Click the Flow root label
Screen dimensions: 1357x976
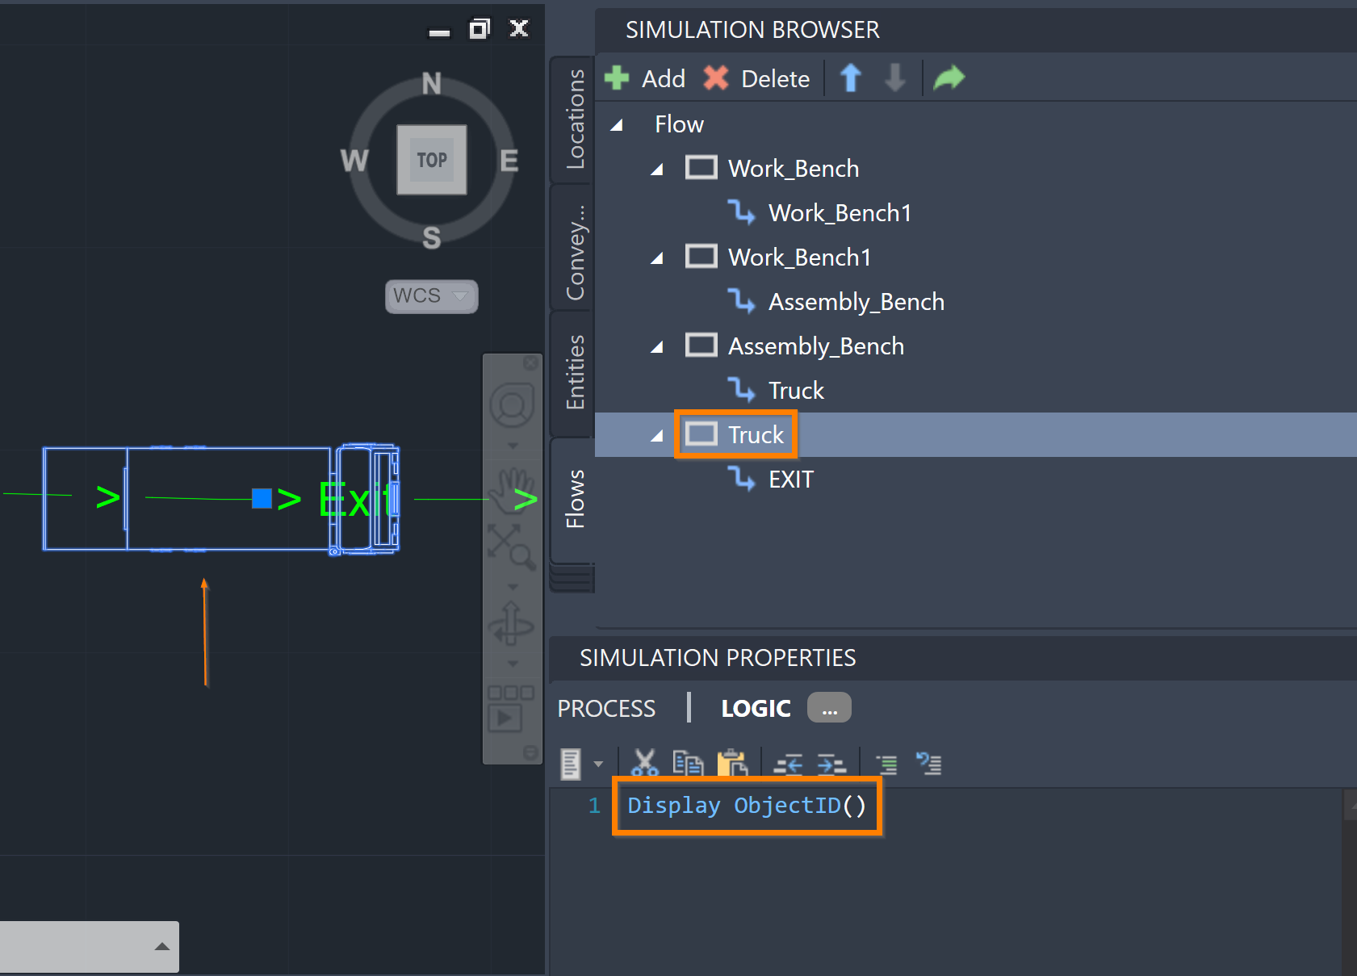(679, 124)
